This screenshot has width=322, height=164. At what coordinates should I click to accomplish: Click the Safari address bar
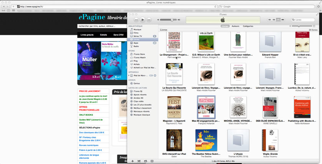coord(117,7)
